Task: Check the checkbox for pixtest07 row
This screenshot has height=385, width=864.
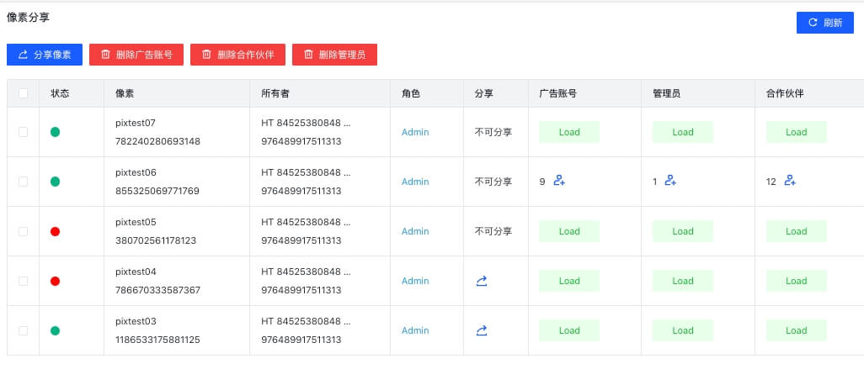Action: click(x=23, y=132)
